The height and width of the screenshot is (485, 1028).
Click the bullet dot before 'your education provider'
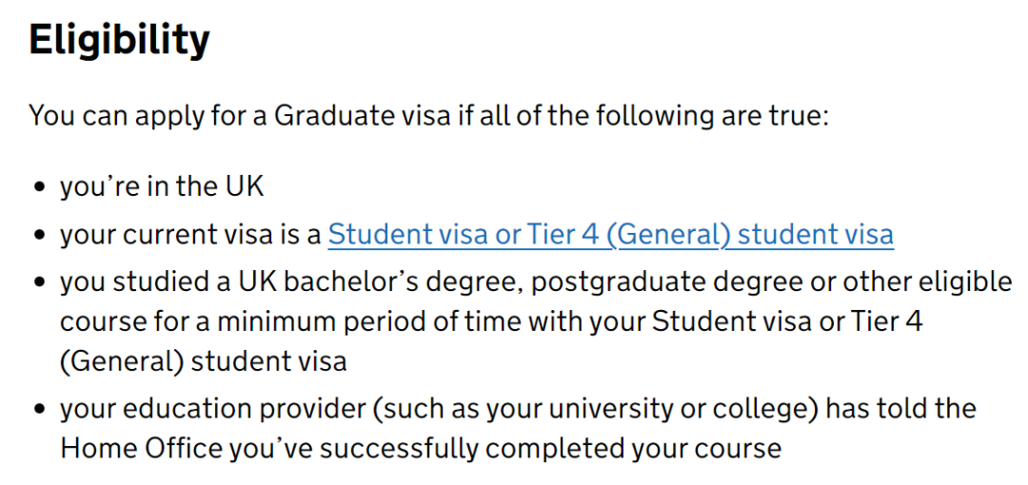41,411
